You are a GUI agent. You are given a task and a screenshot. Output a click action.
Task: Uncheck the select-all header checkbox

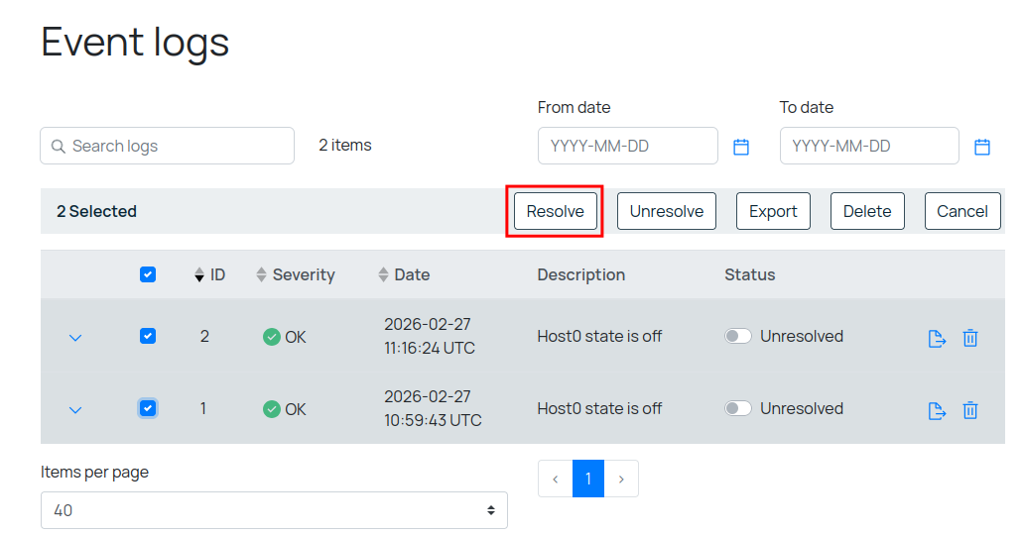coord(148,275)
